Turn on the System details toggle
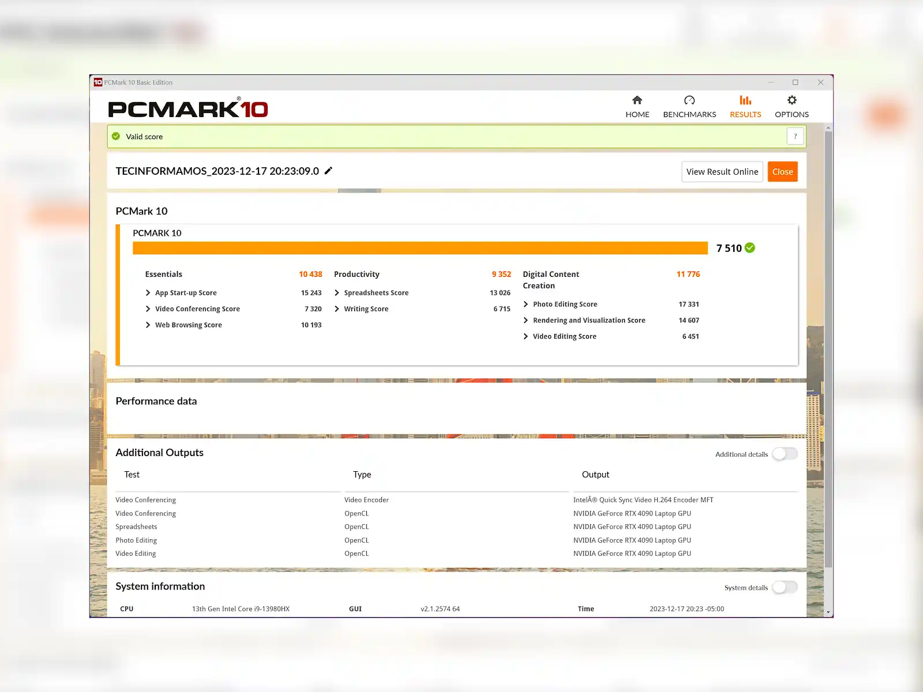 point(785,587)
